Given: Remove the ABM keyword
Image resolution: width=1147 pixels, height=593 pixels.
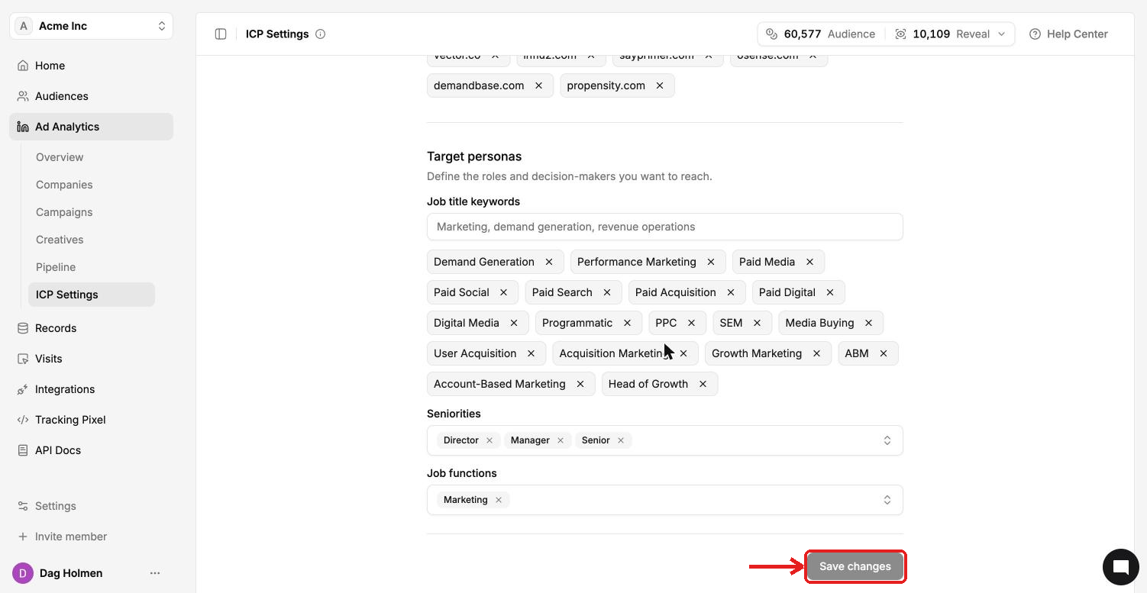Looking at the screenshot, I should pyautogui.click(x=884, y=353).
